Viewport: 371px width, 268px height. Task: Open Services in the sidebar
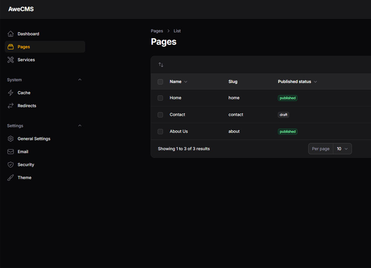[45, 60]
